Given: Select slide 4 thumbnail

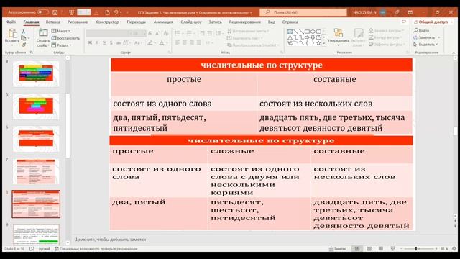Looking at the screenshot, I should pyautogui.click(x=36, y=73).
